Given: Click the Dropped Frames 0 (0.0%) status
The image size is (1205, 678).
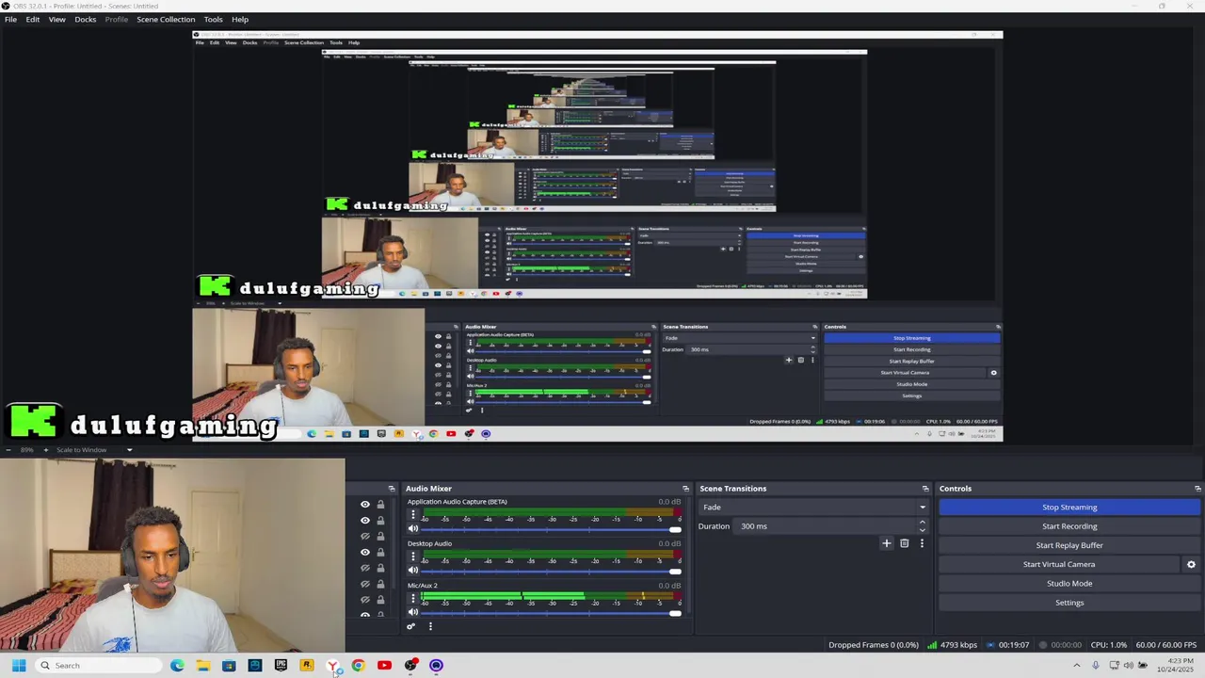Looking at the screenshot, I should point(874,645).
